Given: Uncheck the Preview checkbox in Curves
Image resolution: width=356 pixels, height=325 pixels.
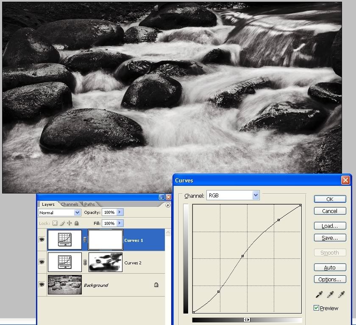Looking at the screenshot, I should pyautogui.click(x=316, y=308).
